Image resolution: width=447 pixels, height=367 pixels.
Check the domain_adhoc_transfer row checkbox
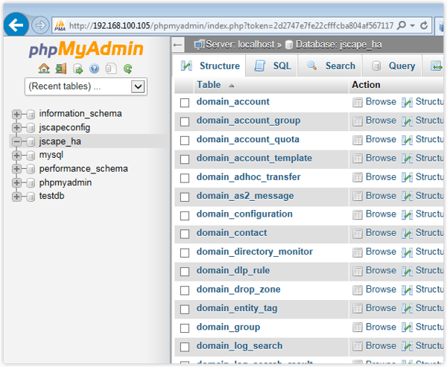coord(185,178)
